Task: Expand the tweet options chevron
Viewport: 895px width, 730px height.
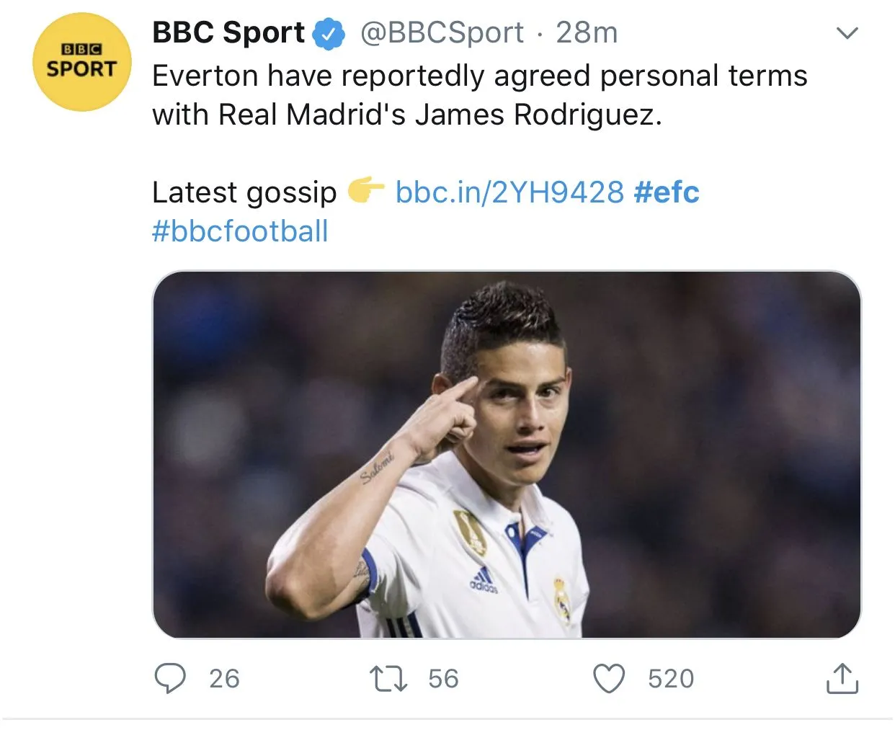Action: point(847,33)
